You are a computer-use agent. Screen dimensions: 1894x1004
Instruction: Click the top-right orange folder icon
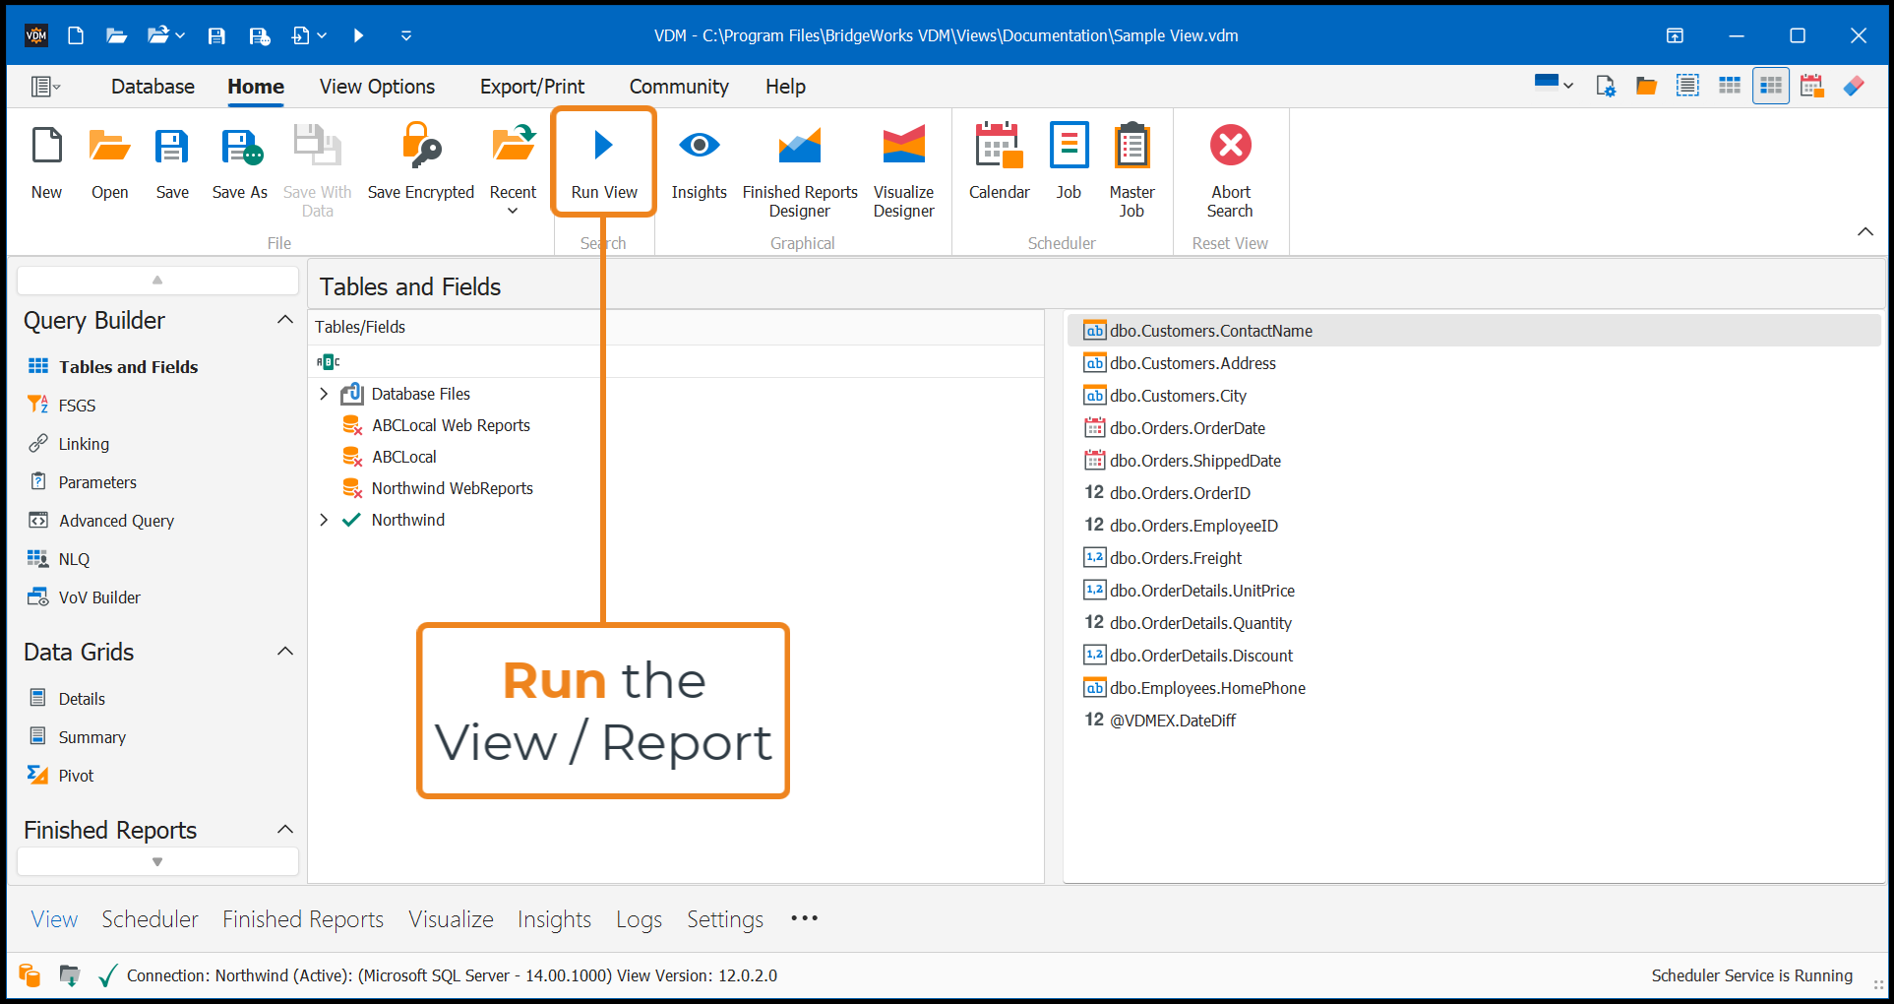[x=1646, y=86]
